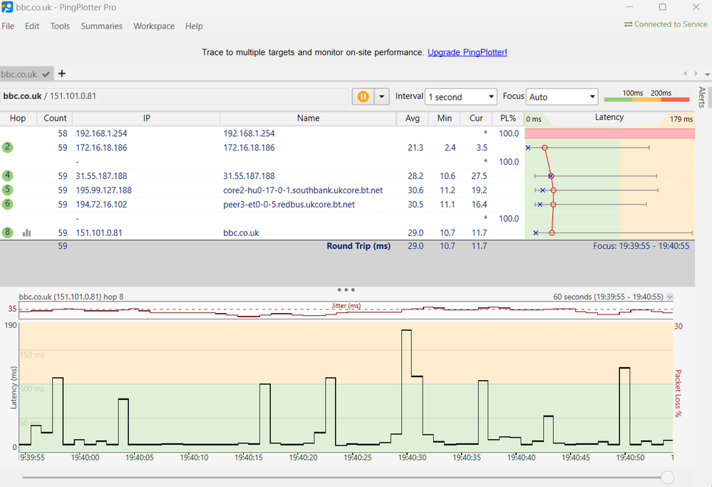Open the Alerts side panel
The width and height of the screenshot is (712, 487).
pos(702,97)
